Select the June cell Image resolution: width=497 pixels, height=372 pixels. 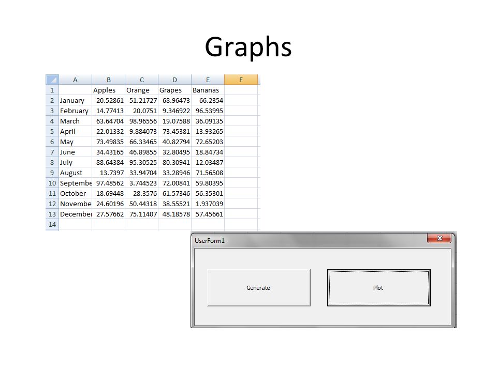76,152
